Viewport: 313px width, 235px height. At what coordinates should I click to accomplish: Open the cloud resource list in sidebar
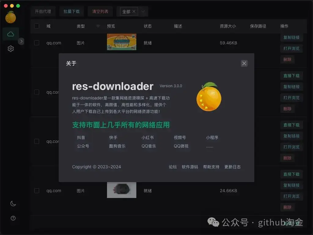pyautogui.click(x=11, y=34)
